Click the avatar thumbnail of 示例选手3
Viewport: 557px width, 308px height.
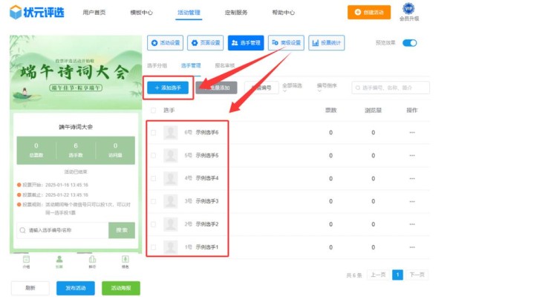172,201
